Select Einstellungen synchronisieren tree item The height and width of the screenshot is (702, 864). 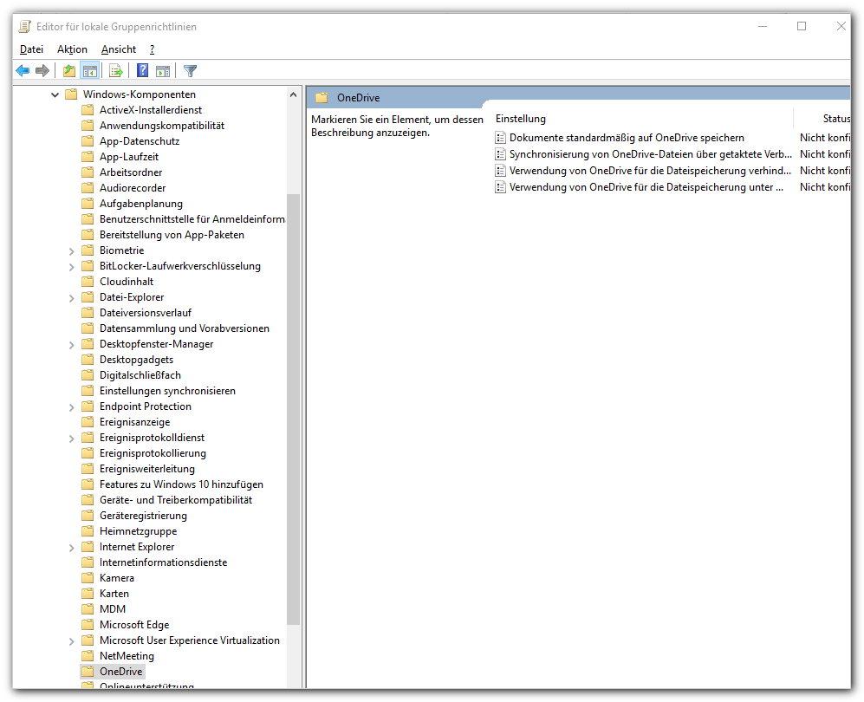tap(167, 391)
